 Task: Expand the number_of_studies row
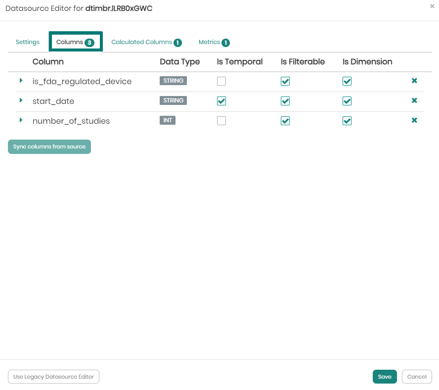coord(21,120)
